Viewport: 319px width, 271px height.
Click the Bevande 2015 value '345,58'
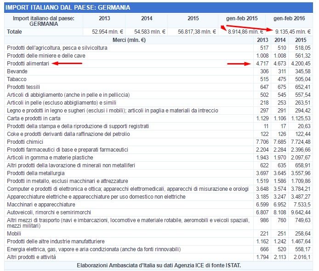pos(303,71)
